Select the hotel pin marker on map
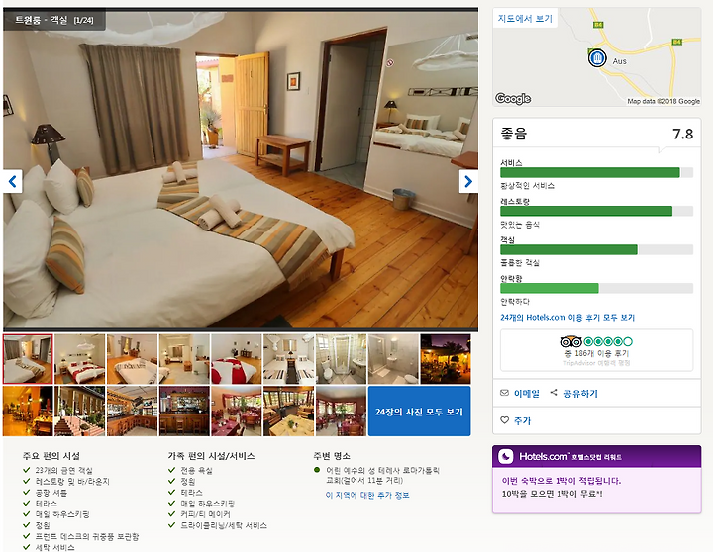Image resolution: width=713 pixels, height=552 pixels. click(596, 58)
